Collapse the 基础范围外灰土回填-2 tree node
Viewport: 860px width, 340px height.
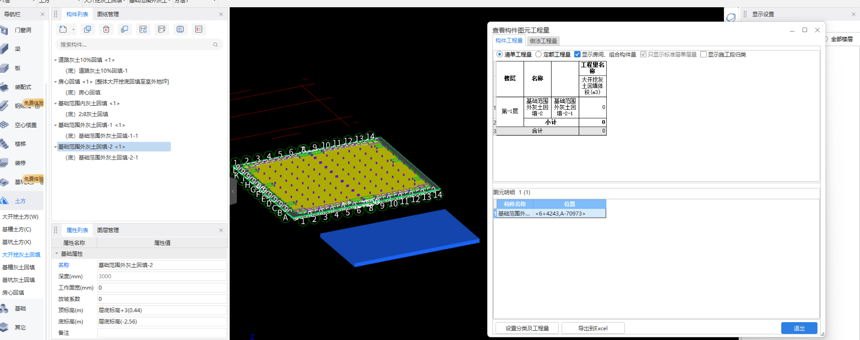pos(55,147)
